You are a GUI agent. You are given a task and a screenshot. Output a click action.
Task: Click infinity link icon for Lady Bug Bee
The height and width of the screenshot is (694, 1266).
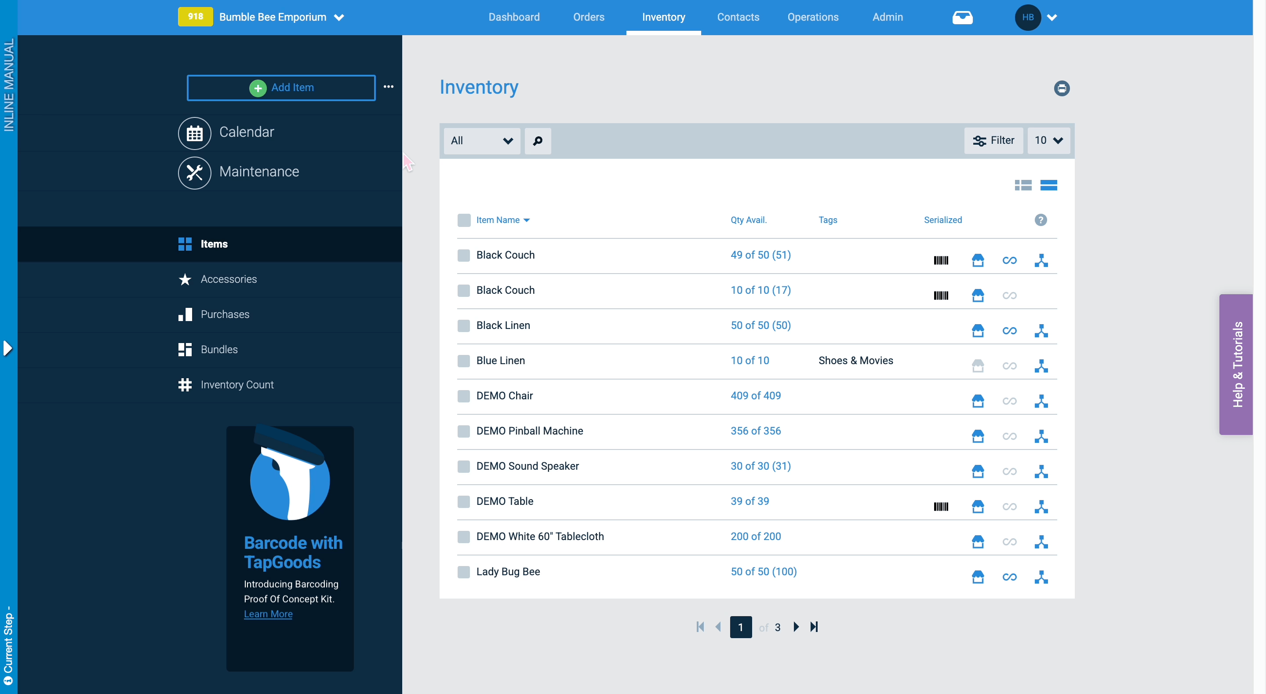tap(1009, 577)
